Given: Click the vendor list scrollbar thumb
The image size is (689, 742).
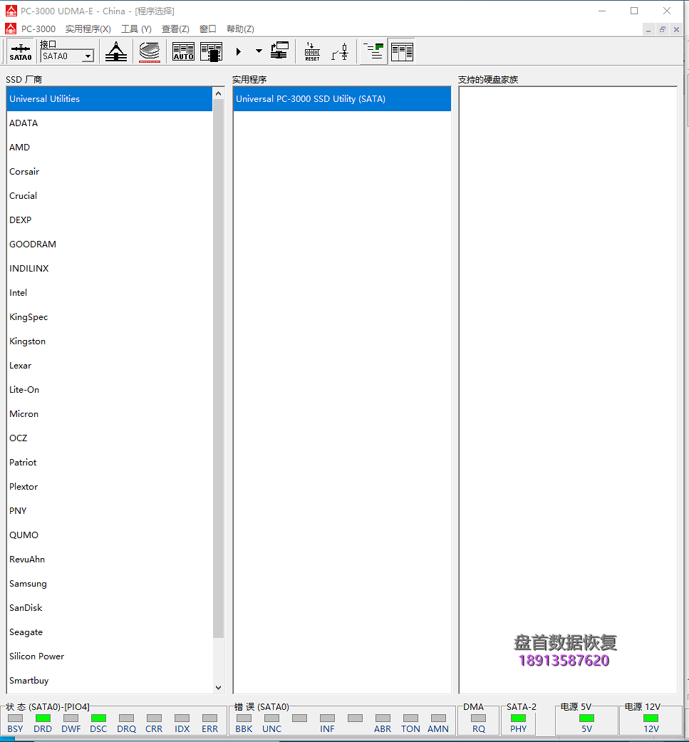Looking at the screenshot, I should click(x=218, y=369).
